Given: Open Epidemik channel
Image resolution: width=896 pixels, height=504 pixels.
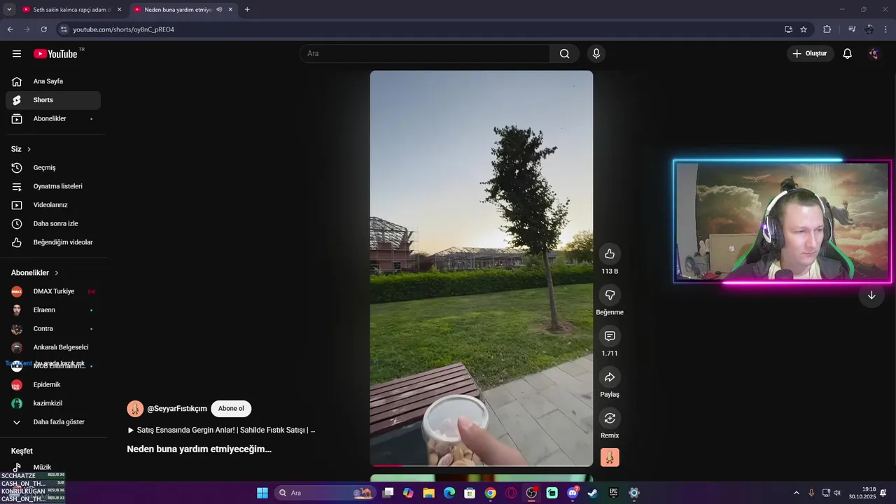Looking at the screenshot, I should [x=53, y=385].
